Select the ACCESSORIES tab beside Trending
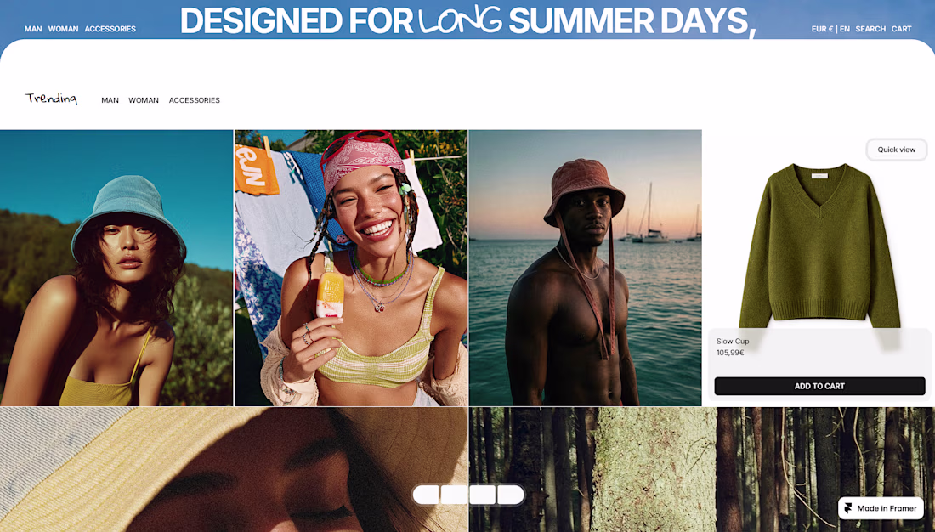 pos(195,100)
